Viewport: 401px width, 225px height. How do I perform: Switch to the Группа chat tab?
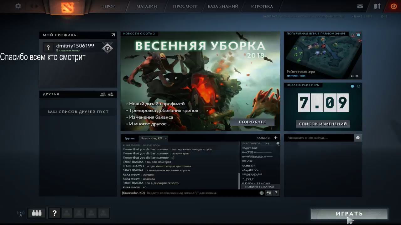129,138
